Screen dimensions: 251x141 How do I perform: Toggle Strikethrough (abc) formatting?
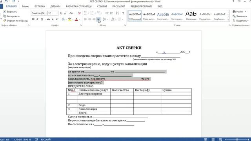(48, 19)
